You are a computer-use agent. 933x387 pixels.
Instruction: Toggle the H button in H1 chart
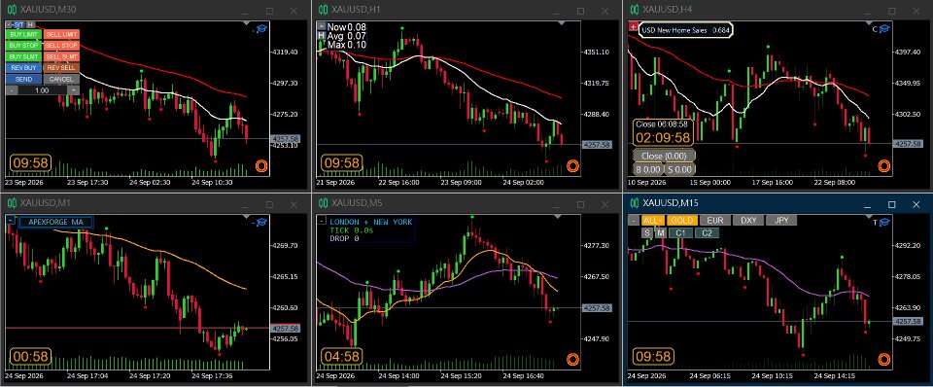(x=322, y=36)
